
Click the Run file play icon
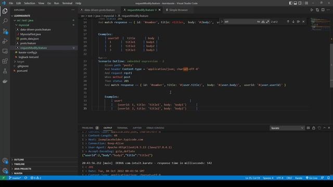pyautogui.click(x=312, y=10)
